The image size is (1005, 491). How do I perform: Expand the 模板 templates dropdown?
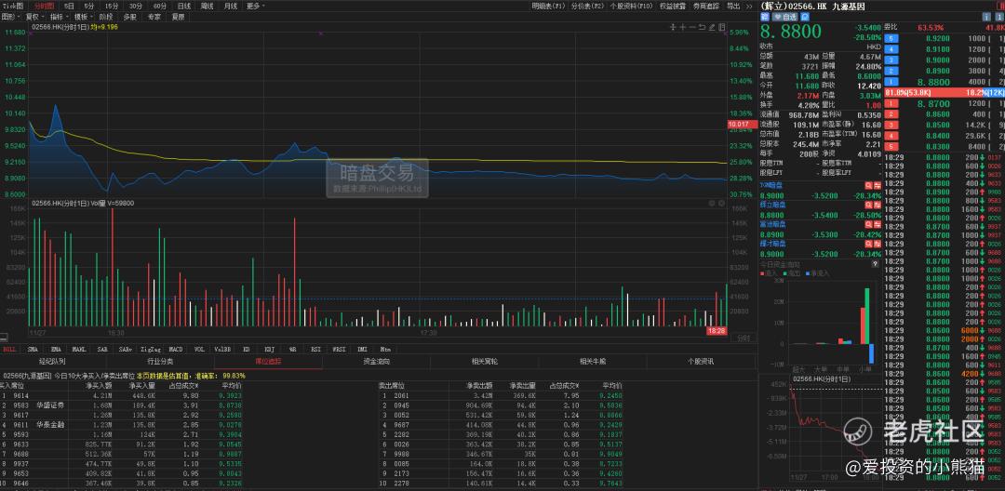(x=84, y=16)
